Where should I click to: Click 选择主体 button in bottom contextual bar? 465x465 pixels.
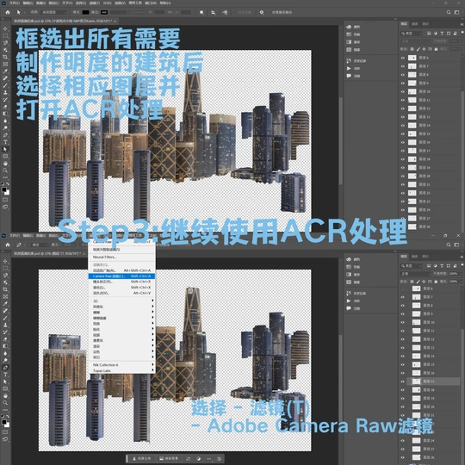[x=142, y=458]
